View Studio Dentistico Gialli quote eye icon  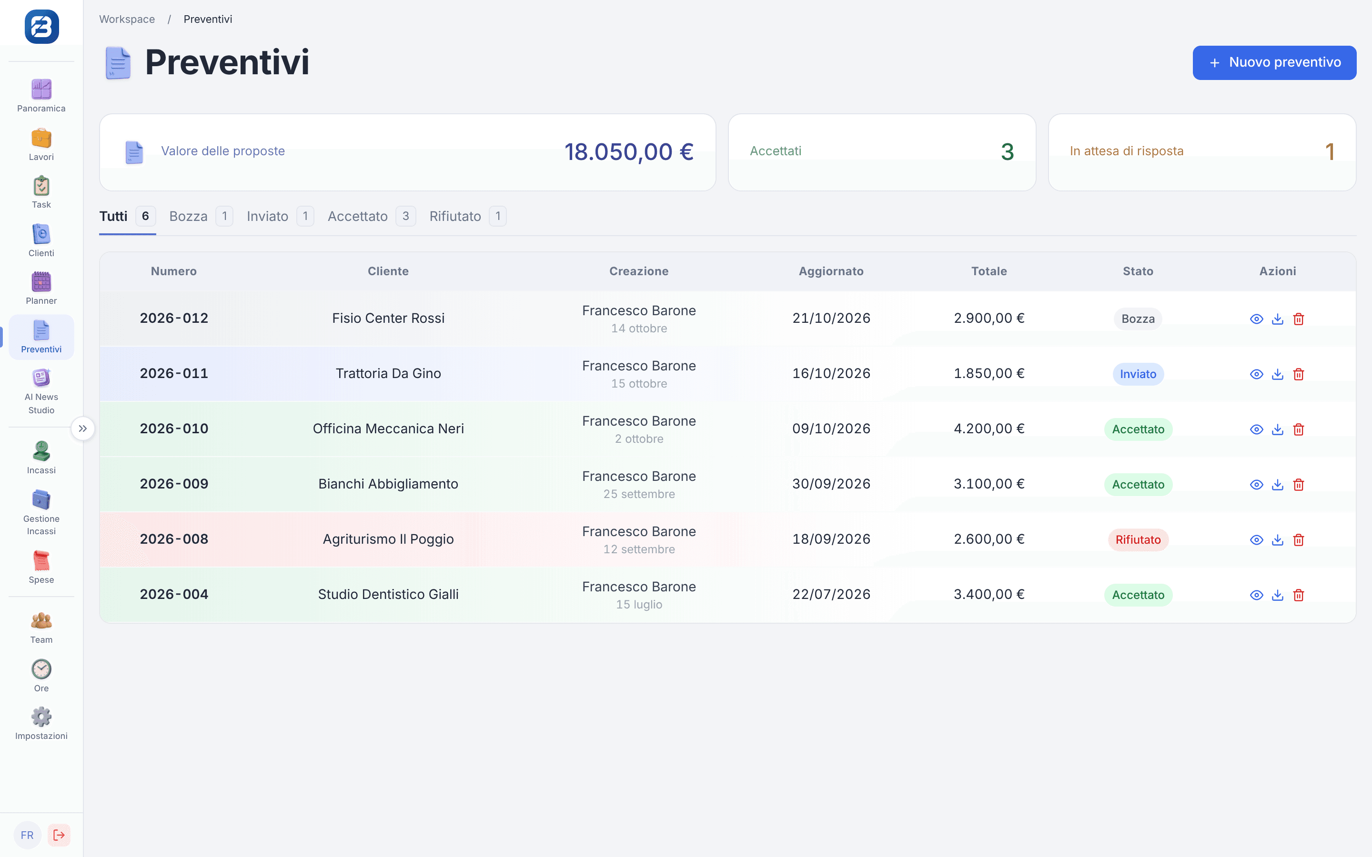1256,595
